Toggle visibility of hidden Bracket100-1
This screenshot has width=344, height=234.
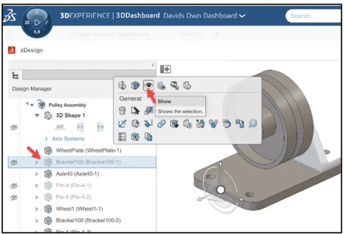pos(14,162)
